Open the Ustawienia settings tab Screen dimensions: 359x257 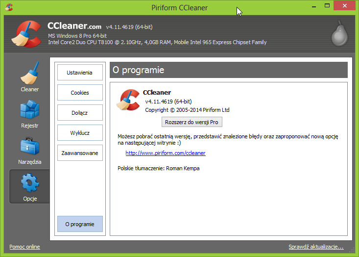click(x=80, y=73)
